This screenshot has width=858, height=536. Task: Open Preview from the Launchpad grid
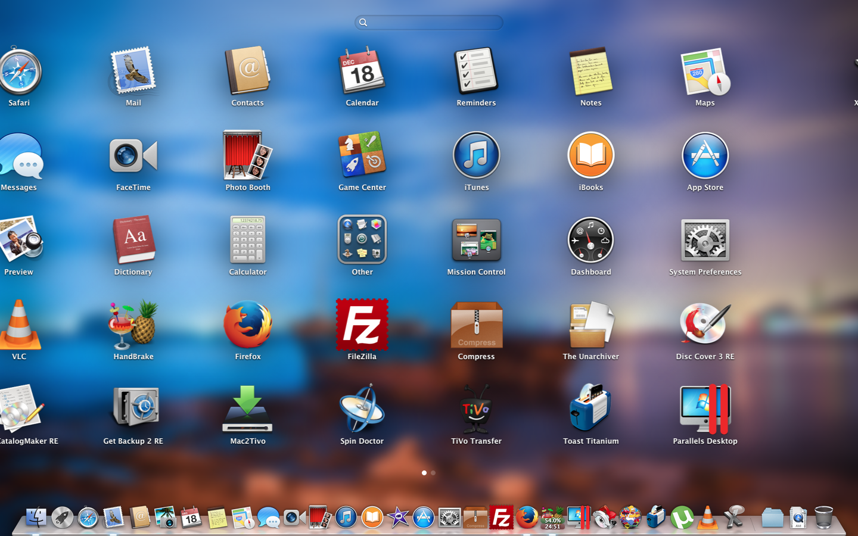coord(20,239)
